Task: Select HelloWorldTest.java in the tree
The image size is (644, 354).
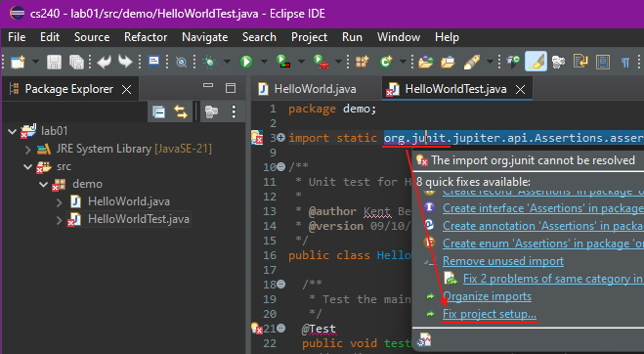Action: (139, 219)
